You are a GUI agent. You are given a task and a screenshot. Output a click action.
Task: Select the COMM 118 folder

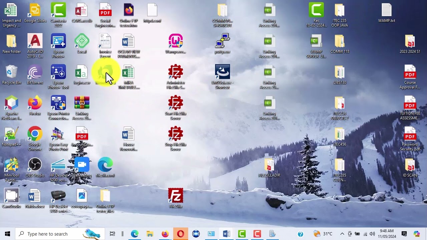click(340, 44)
